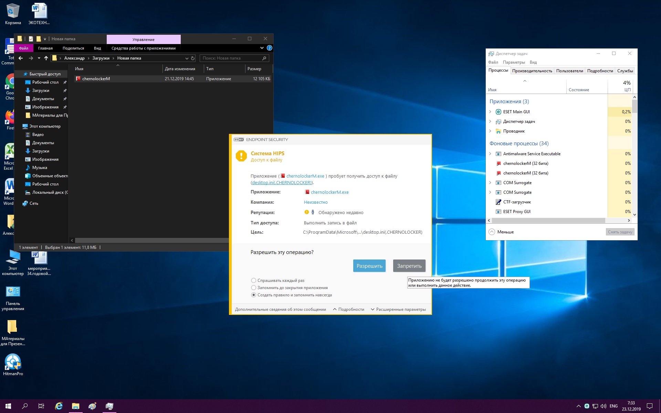The width and height of the screenshot is (661, 413).
Task: Click Explorer search field 'Поиск: Новая папка'
Action: [231, 58]
